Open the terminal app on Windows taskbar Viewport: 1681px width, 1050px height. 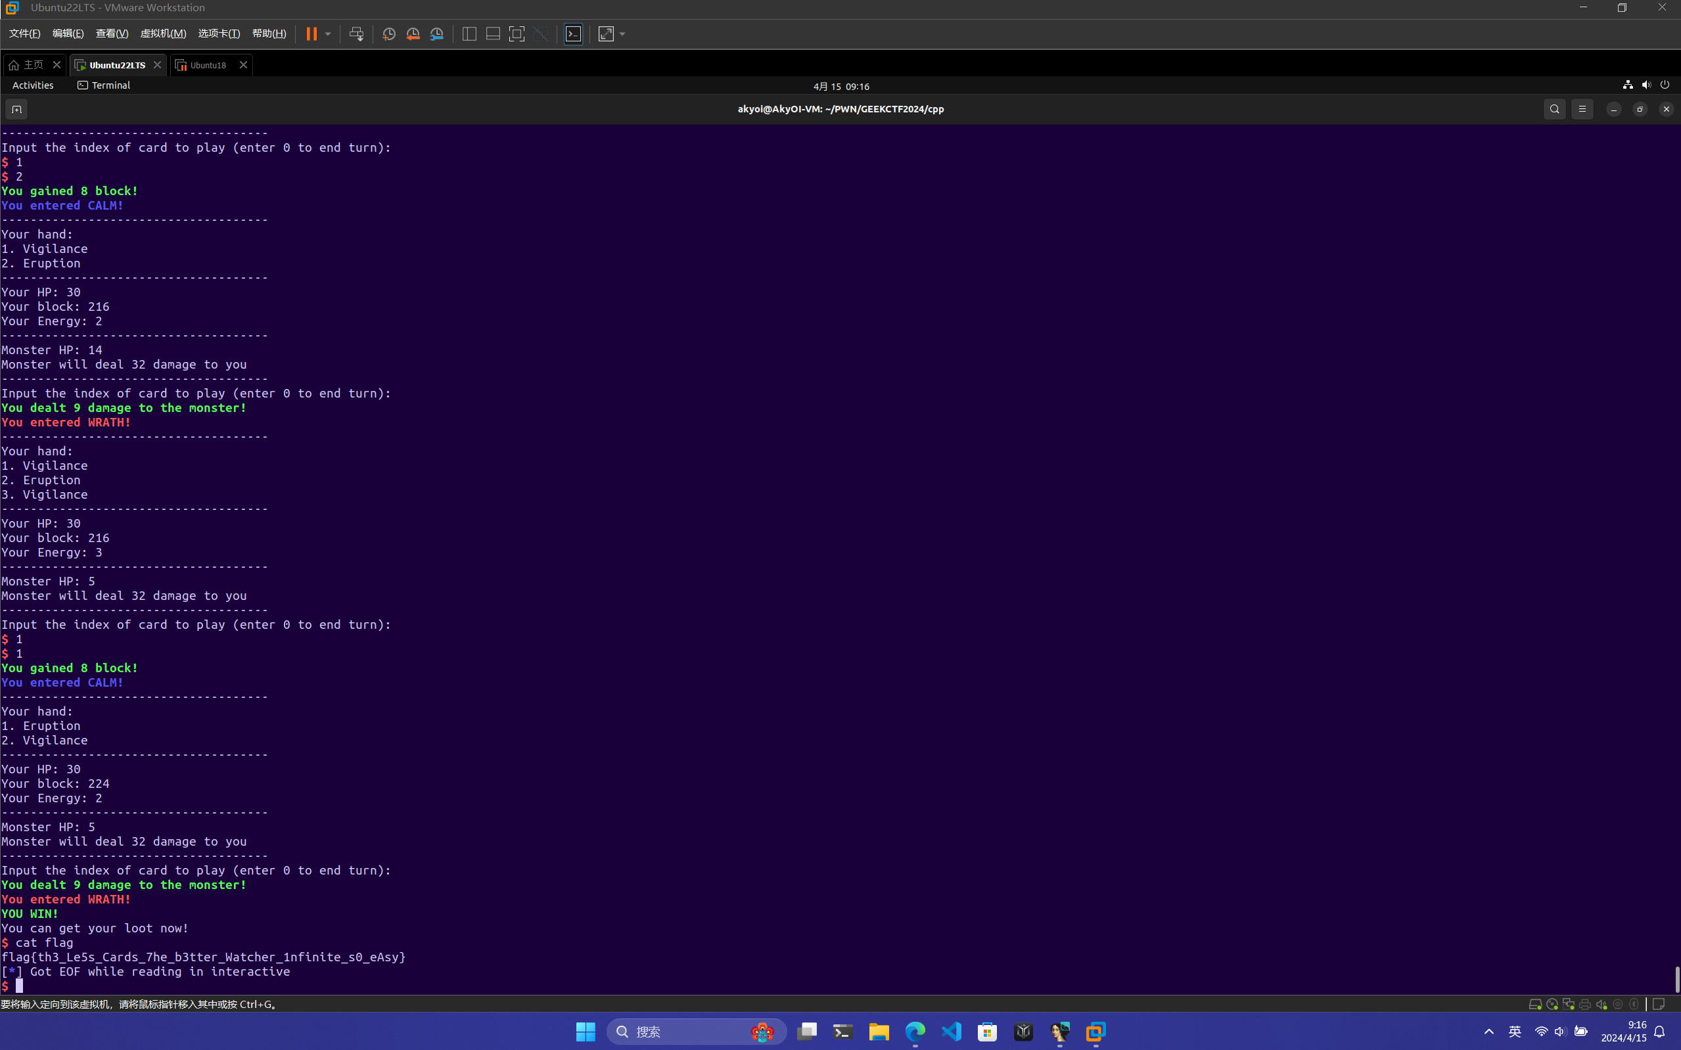843,1032
